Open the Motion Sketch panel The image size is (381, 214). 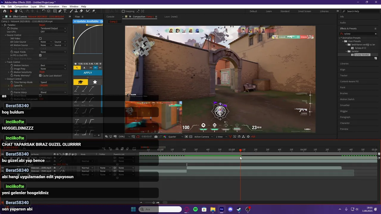click(347, 99)
